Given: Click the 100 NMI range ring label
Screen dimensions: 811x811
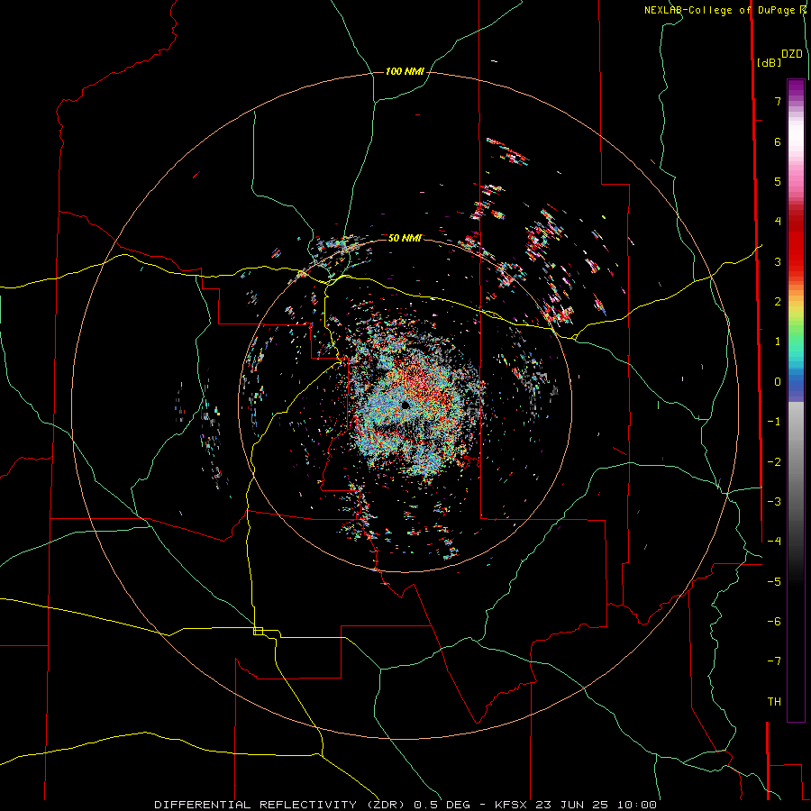Looking at the screenshot, I should click(405, 71).
